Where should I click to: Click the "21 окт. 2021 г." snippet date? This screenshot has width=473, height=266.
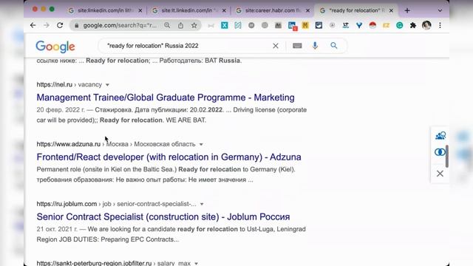[57, 229]
